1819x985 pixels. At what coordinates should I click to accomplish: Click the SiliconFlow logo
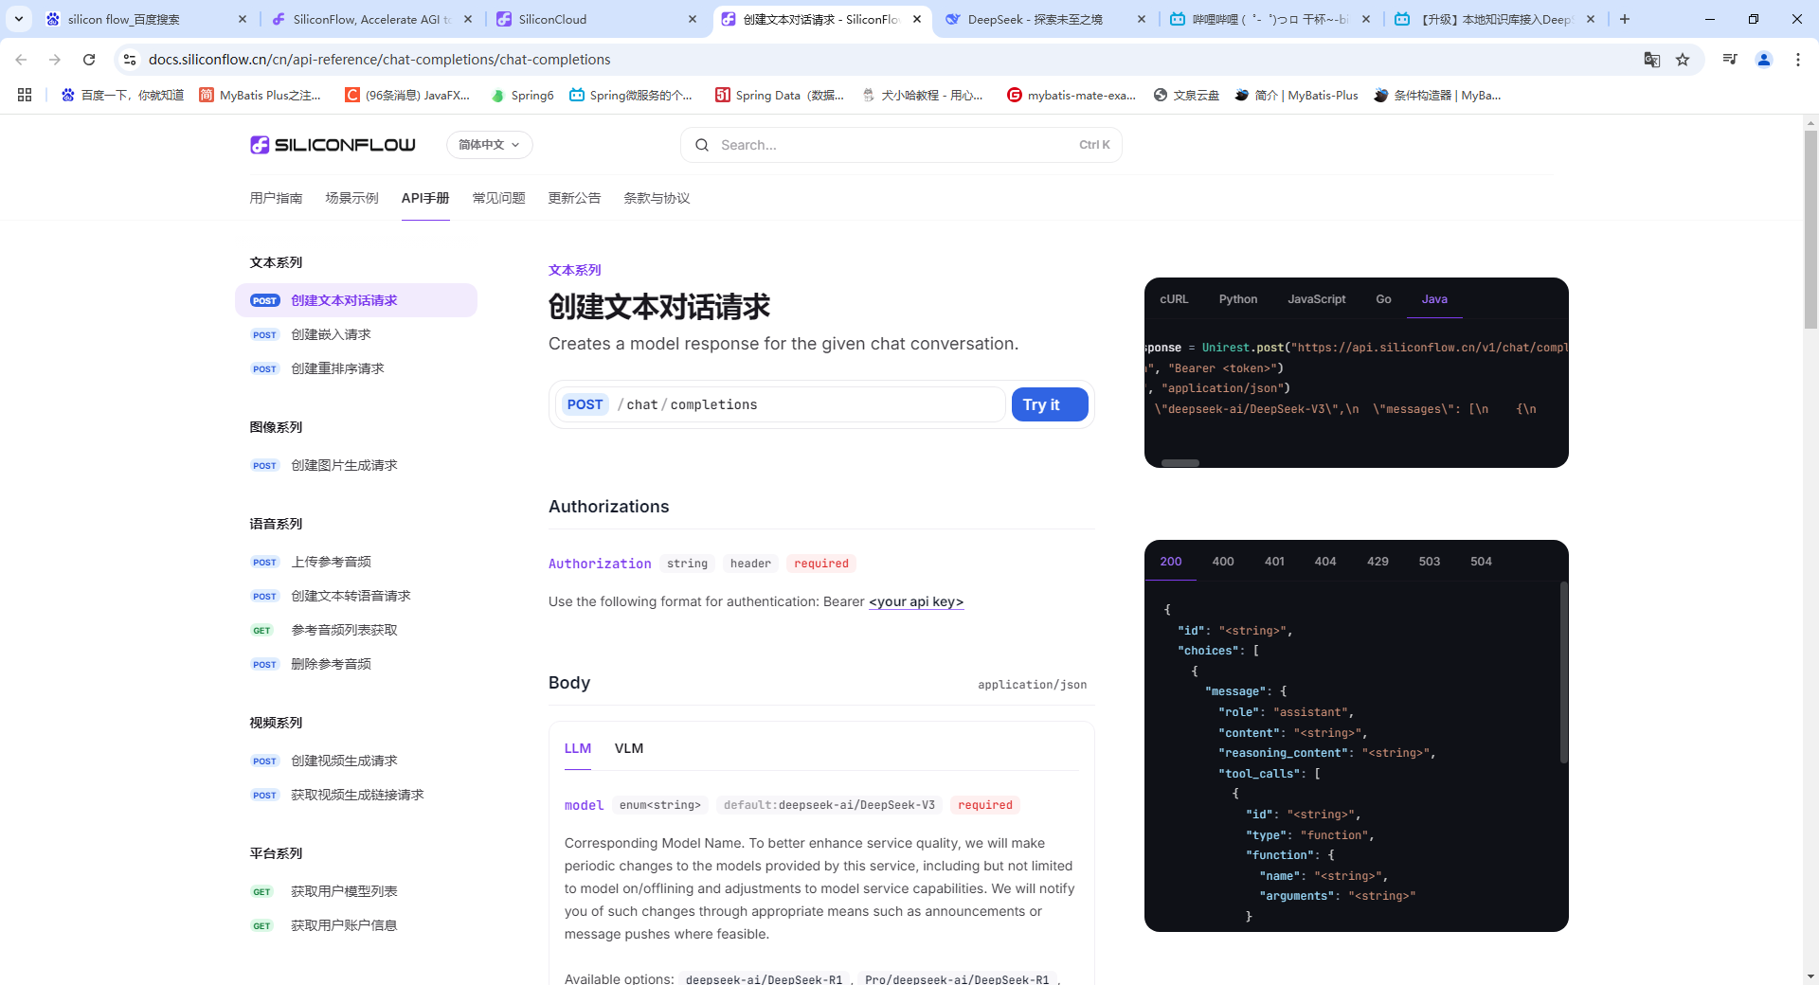333,145
